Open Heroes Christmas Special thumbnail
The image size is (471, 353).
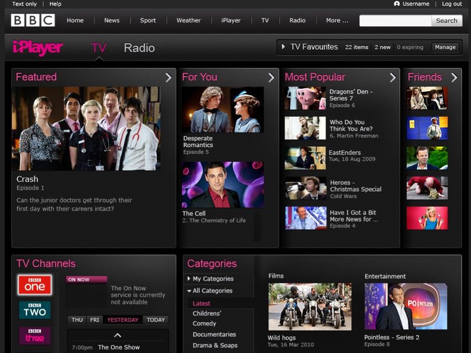[x=305, y=188]
